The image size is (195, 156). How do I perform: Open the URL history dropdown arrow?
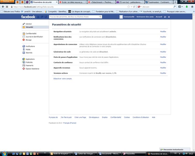(131, 7)
